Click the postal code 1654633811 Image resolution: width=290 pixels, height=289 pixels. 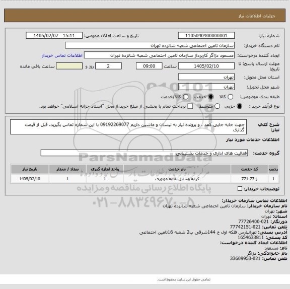251,237
